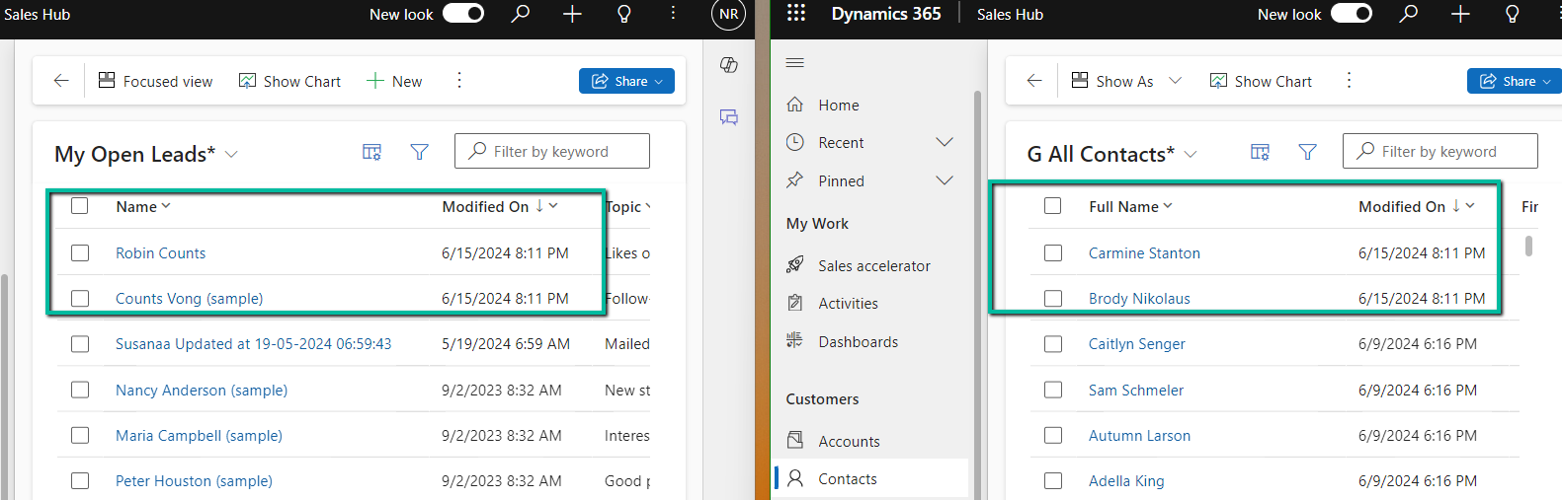Click filter funnel icon in All Contacts view
Viewport: 1562px width, 500px height.
click(x=1307, y=152)
